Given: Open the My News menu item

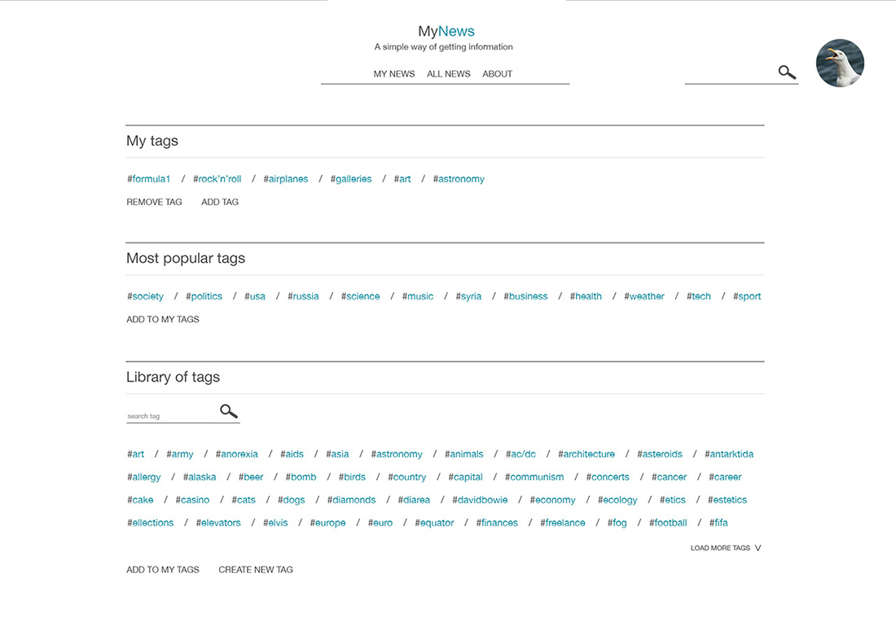Looking at the screenshot, I should (x=394, y=74).
